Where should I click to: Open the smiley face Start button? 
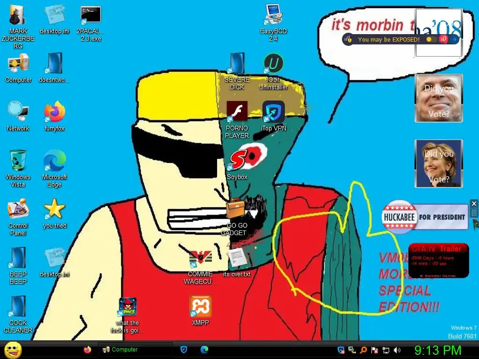(x=13, y=350)
